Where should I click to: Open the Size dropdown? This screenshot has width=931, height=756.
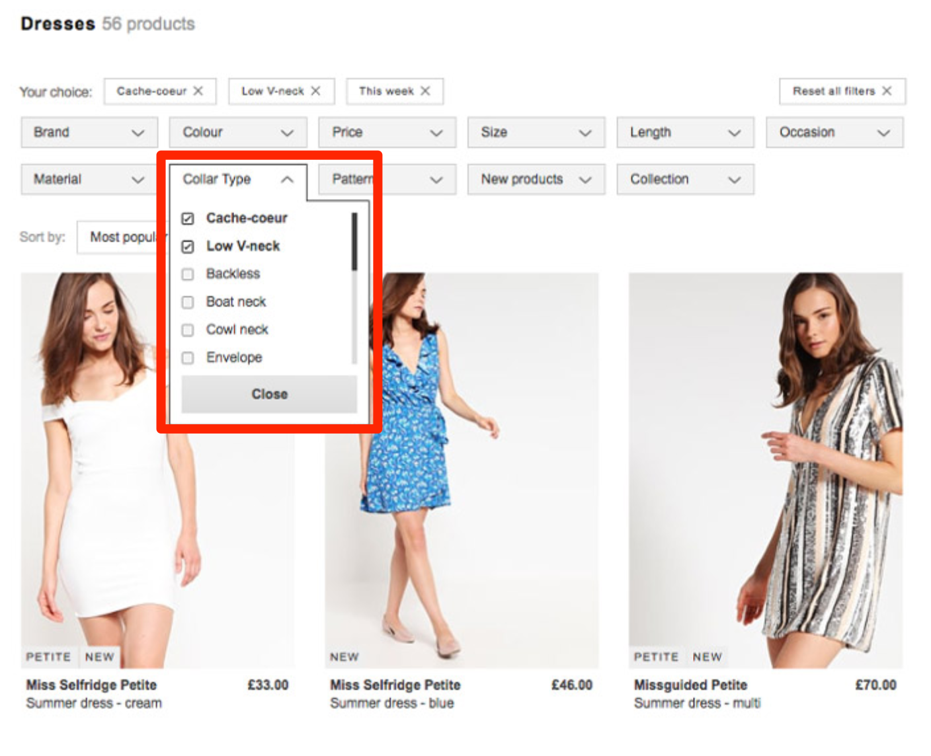tap(536, 132)
